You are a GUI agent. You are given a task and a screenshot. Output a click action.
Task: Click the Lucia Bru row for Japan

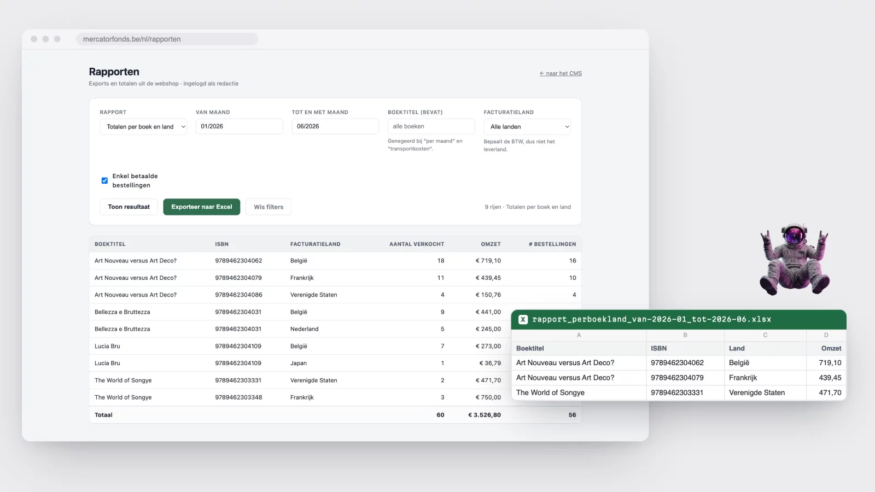(x=335, y=363)
